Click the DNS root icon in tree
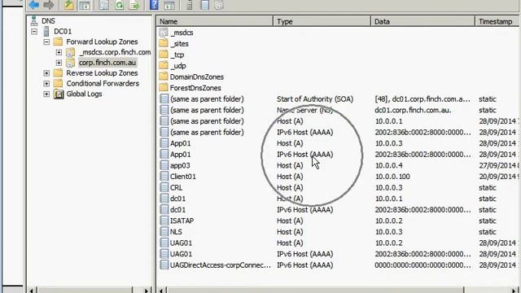Screen dimensions: 521x293 [x=34, y=20]
